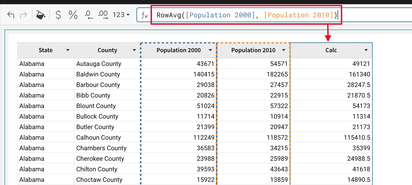
Task: Expand the Population 2000 column menu
Action: (x=210, y=50)
